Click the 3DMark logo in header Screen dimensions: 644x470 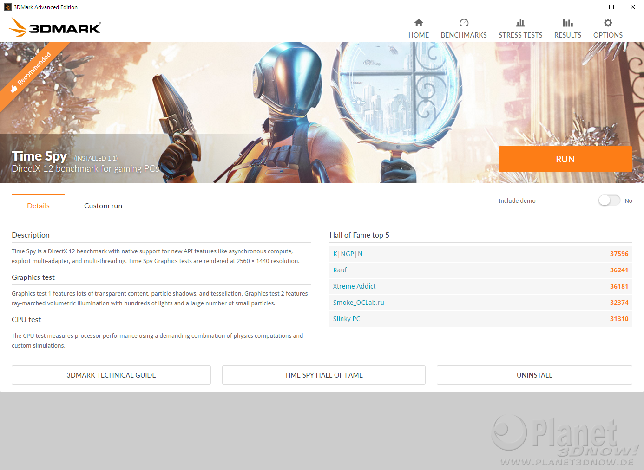[x=55, y=27]
